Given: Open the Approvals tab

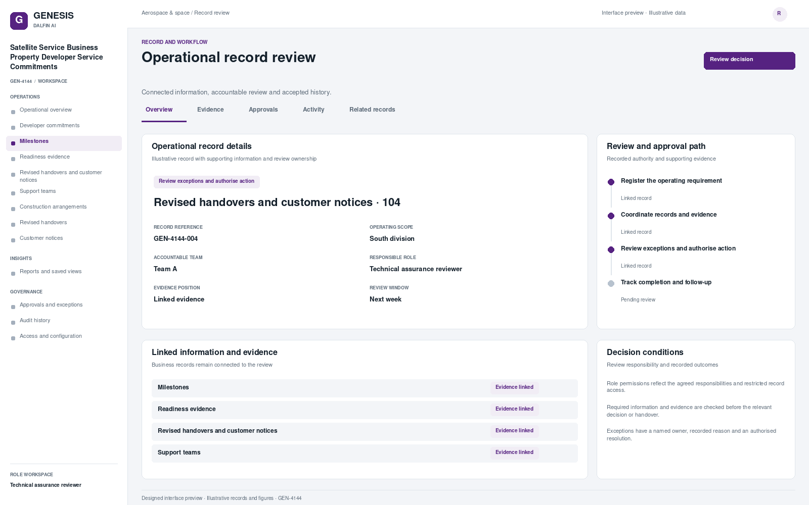Looking at the screenshot, I should [x=263, y=110].
